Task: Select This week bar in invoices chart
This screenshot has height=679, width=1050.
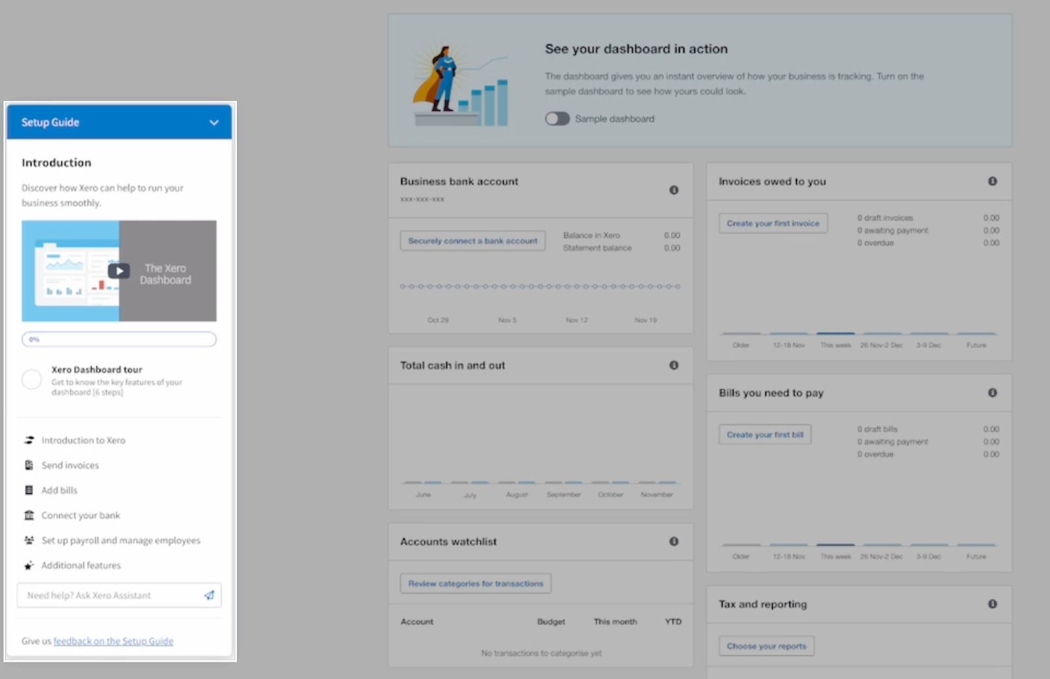Action: coord(835,334)
